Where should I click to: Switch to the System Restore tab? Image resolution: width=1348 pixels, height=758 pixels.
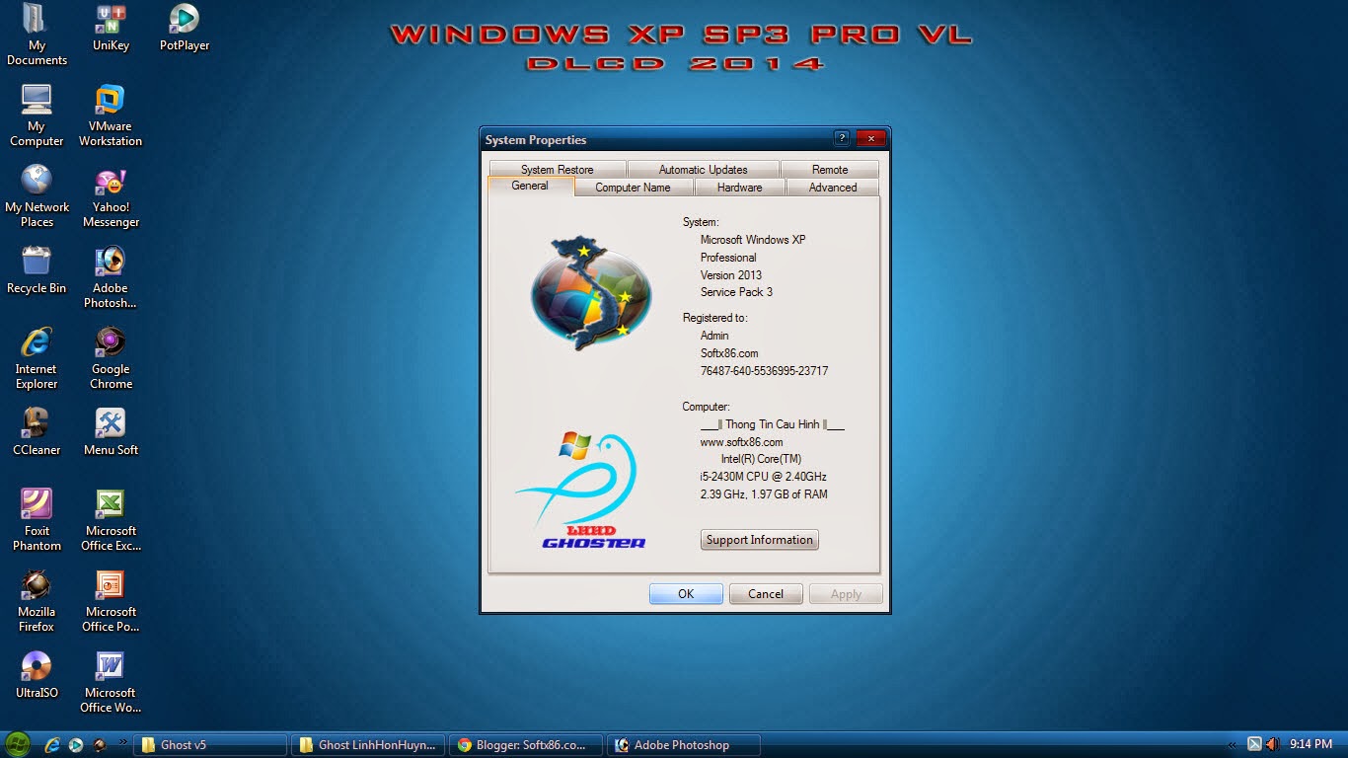tap(558, 169)
